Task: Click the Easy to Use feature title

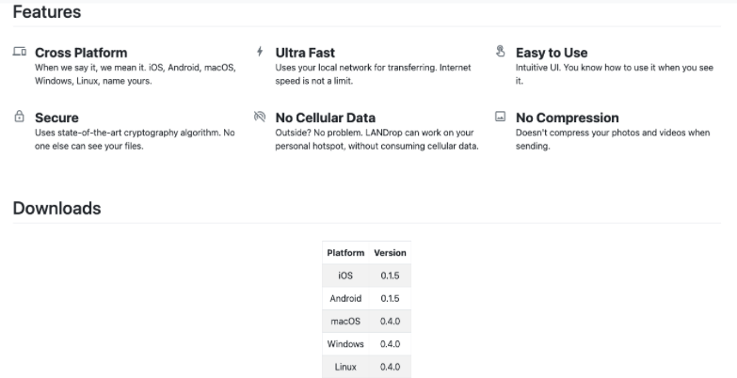Action: (x=552, y=53)
